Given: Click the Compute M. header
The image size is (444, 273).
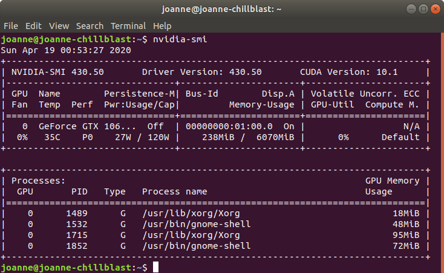Looking at the screenshot, I should [392, 105].
